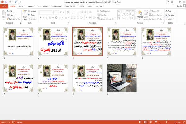Click the zoom in plus button

[x=175, y=122]
